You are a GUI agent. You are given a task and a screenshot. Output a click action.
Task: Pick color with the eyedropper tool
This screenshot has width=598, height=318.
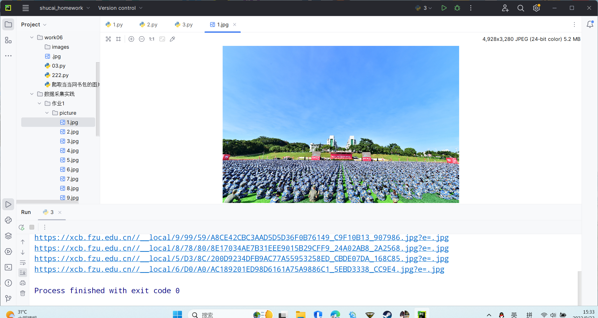pyautogui.click(x=173, y=39)
